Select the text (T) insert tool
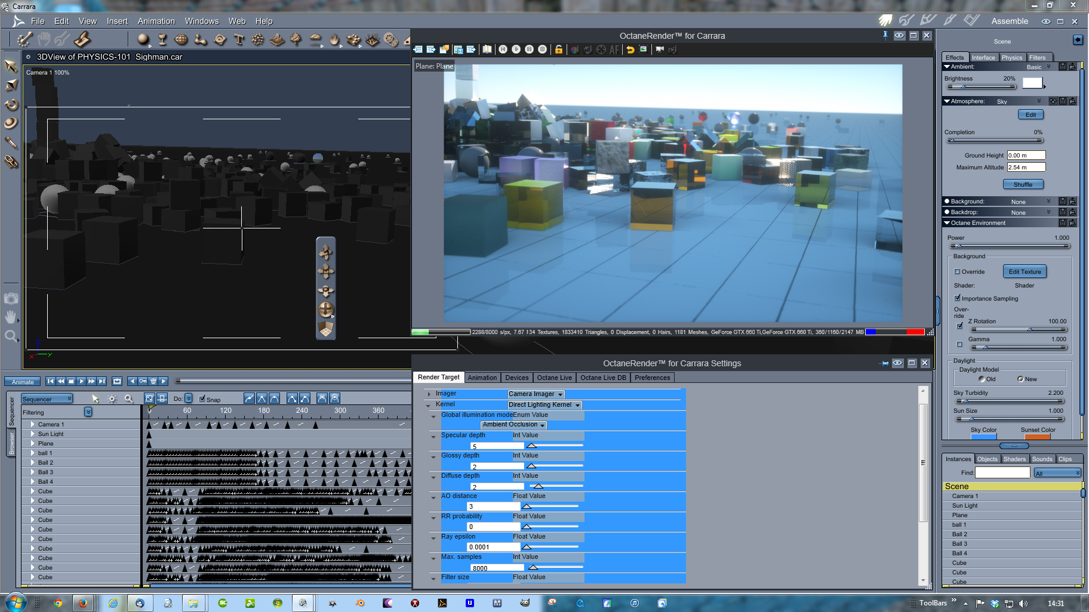1089x612 pixels. pos(239,39)
